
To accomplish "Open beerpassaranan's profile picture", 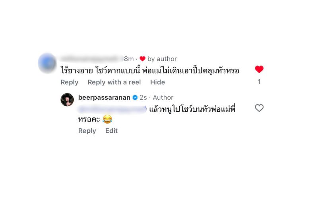I will 67,100.
